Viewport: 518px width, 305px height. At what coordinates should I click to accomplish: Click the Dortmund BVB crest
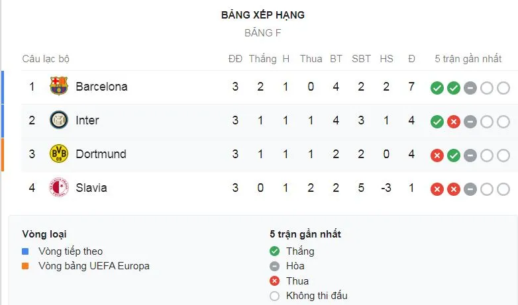(x=59, y=153)
